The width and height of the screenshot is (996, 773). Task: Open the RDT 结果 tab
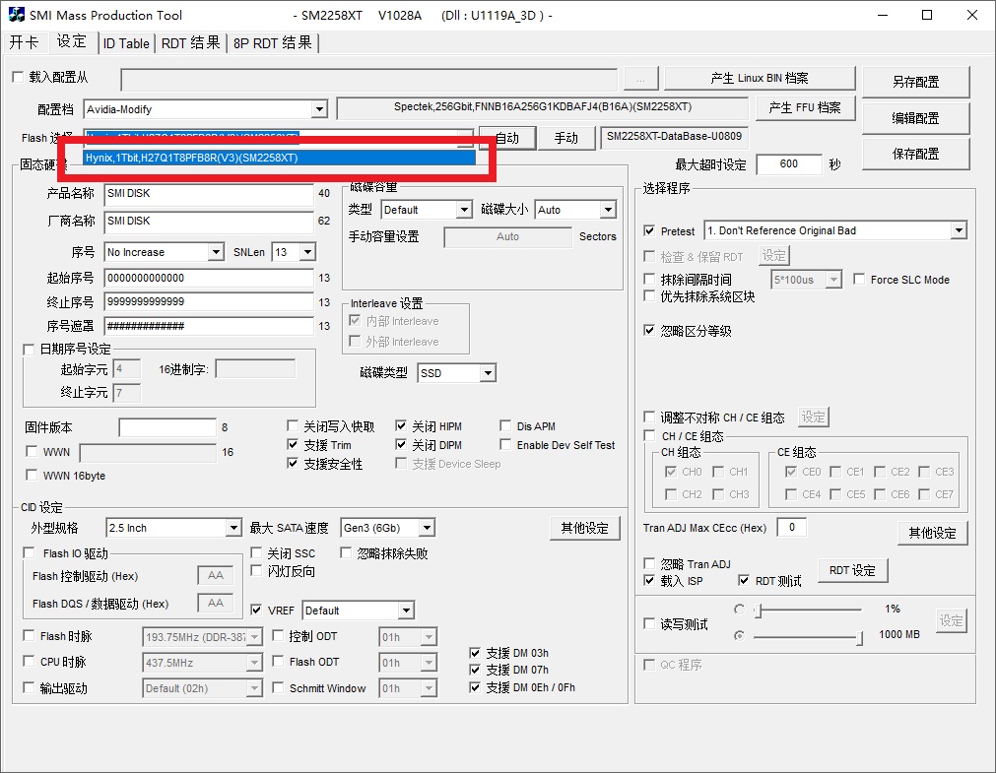pos(190,43)
